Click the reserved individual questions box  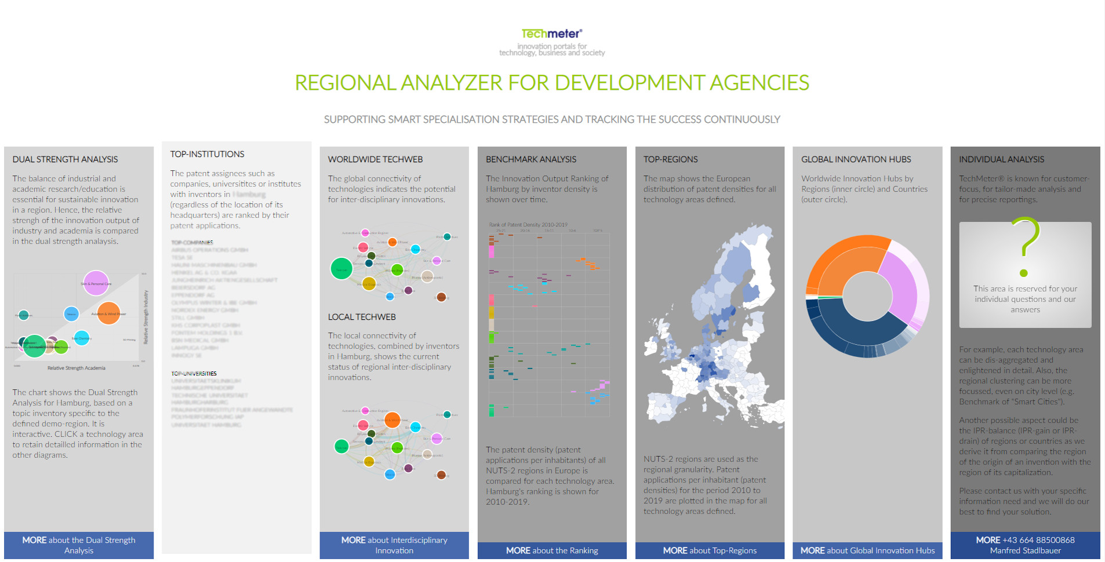pyautogui.click(x=1025, y=275)
